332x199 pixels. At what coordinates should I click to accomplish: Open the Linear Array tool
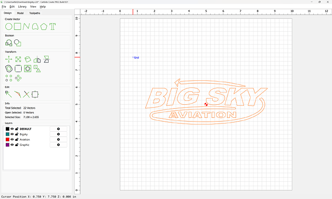(9, 78)
